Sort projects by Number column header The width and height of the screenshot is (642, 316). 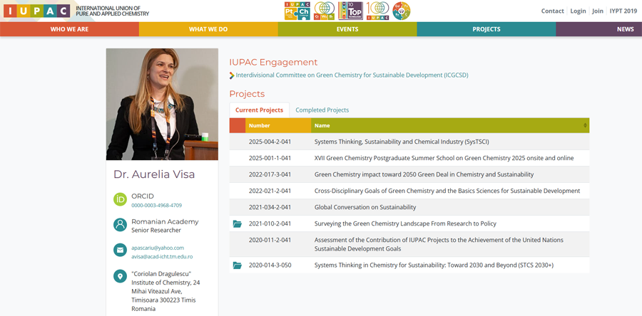259,126
